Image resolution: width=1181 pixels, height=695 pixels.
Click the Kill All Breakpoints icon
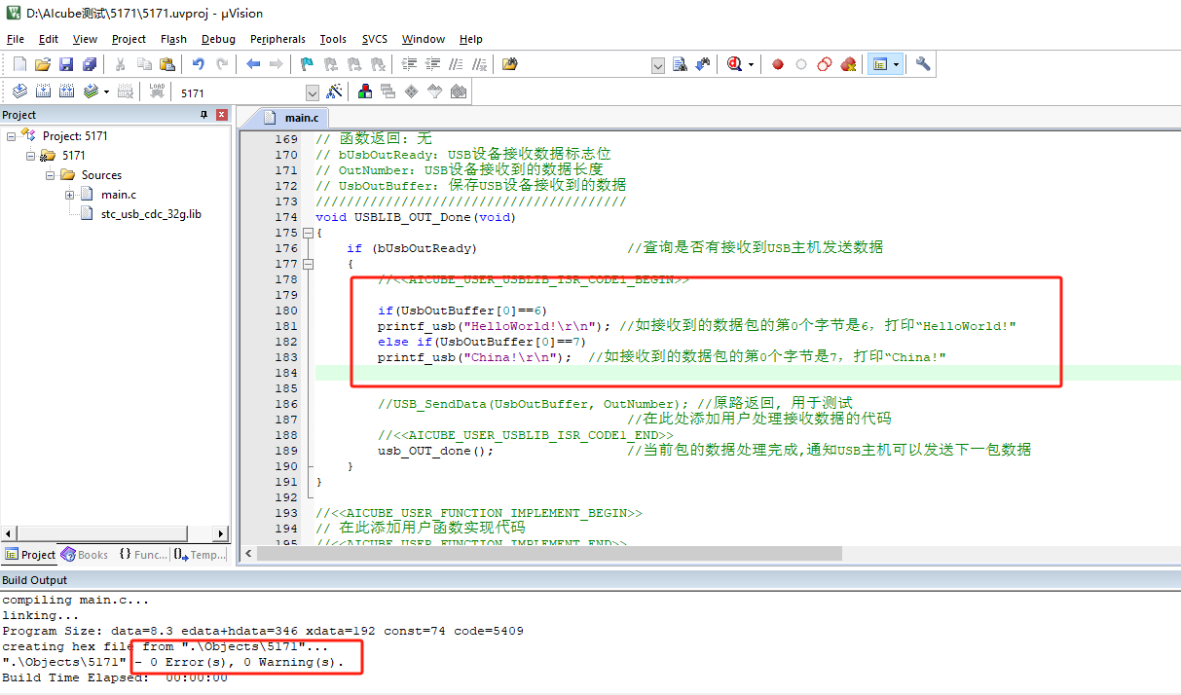(x=848, y=64)
